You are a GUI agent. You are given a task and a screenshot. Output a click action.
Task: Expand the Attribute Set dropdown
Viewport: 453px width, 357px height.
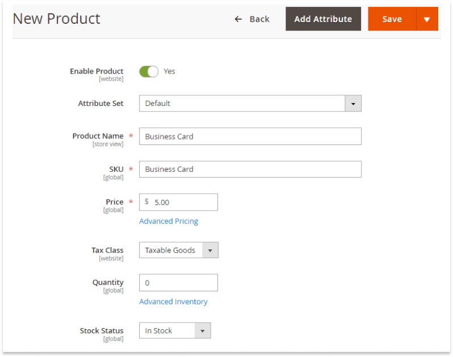click(353, 104)
